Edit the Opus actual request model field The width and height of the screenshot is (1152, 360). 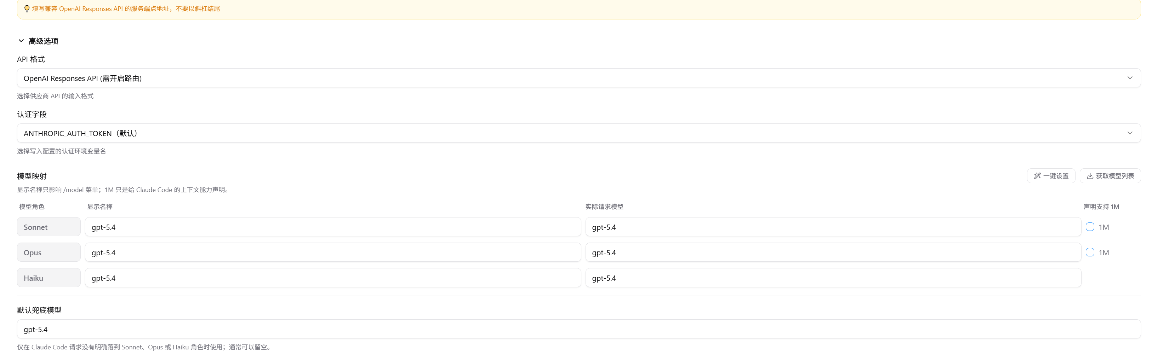833,252
